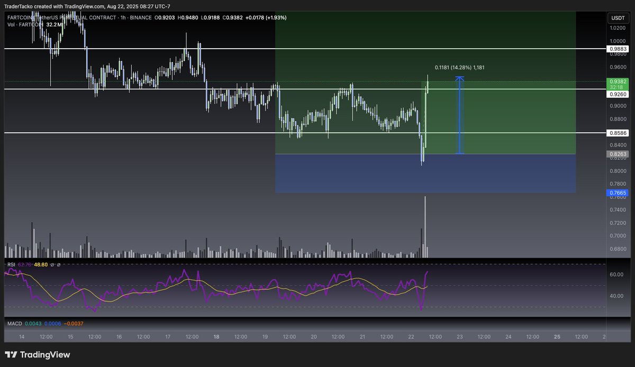
Task: Select the green profit zone of the long position
Action: tap(425, 82)
